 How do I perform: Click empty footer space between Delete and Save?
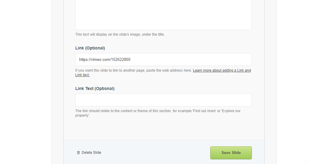(x=156, y=153)
